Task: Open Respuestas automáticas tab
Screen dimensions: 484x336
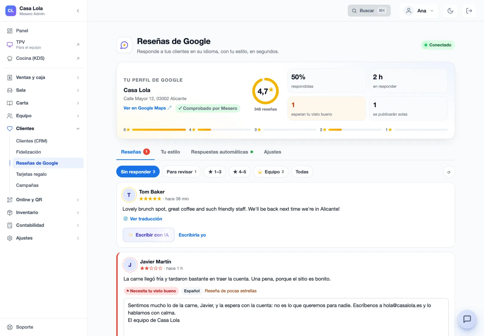Action: pos(222,152)
